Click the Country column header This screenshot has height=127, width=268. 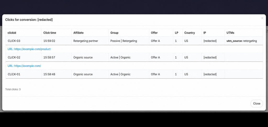coord(189,33)
